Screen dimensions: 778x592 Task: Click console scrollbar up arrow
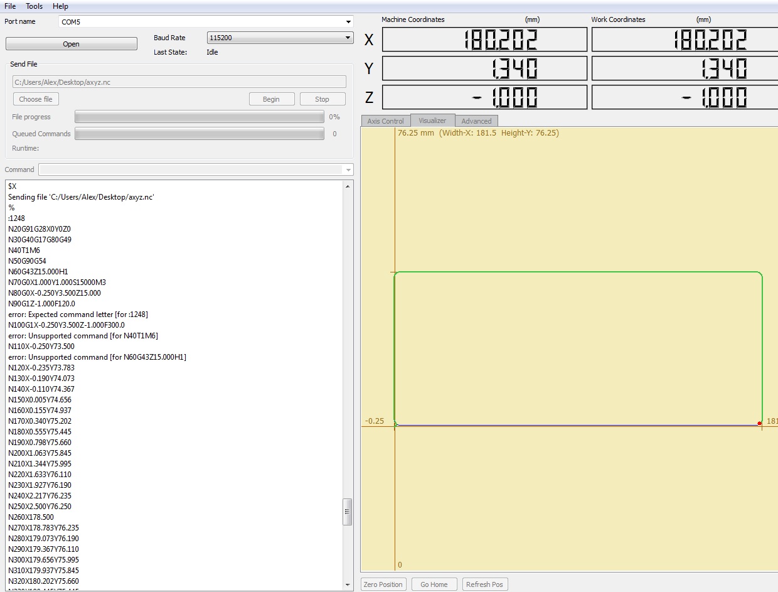pos(348,186)
